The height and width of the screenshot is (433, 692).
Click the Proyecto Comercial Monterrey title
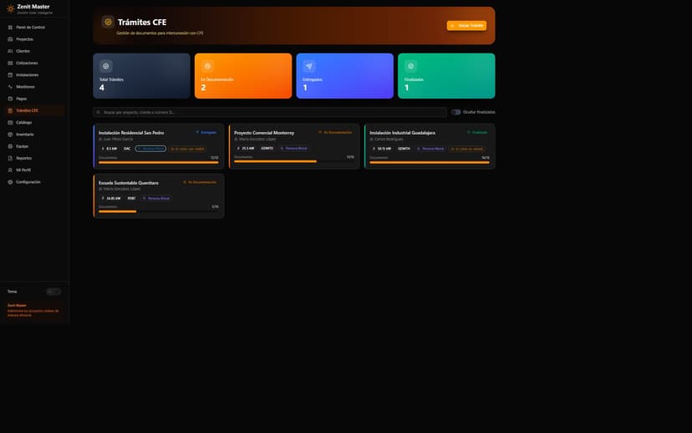[x=264, y=132]
